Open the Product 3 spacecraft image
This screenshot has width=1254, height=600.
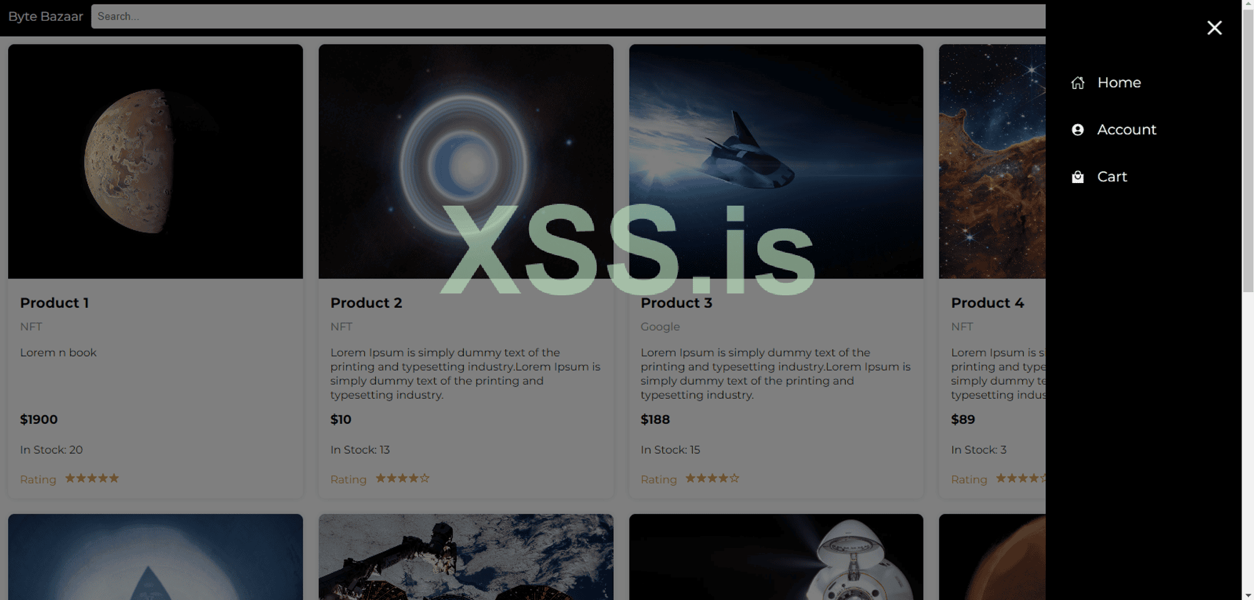[776, 161]
